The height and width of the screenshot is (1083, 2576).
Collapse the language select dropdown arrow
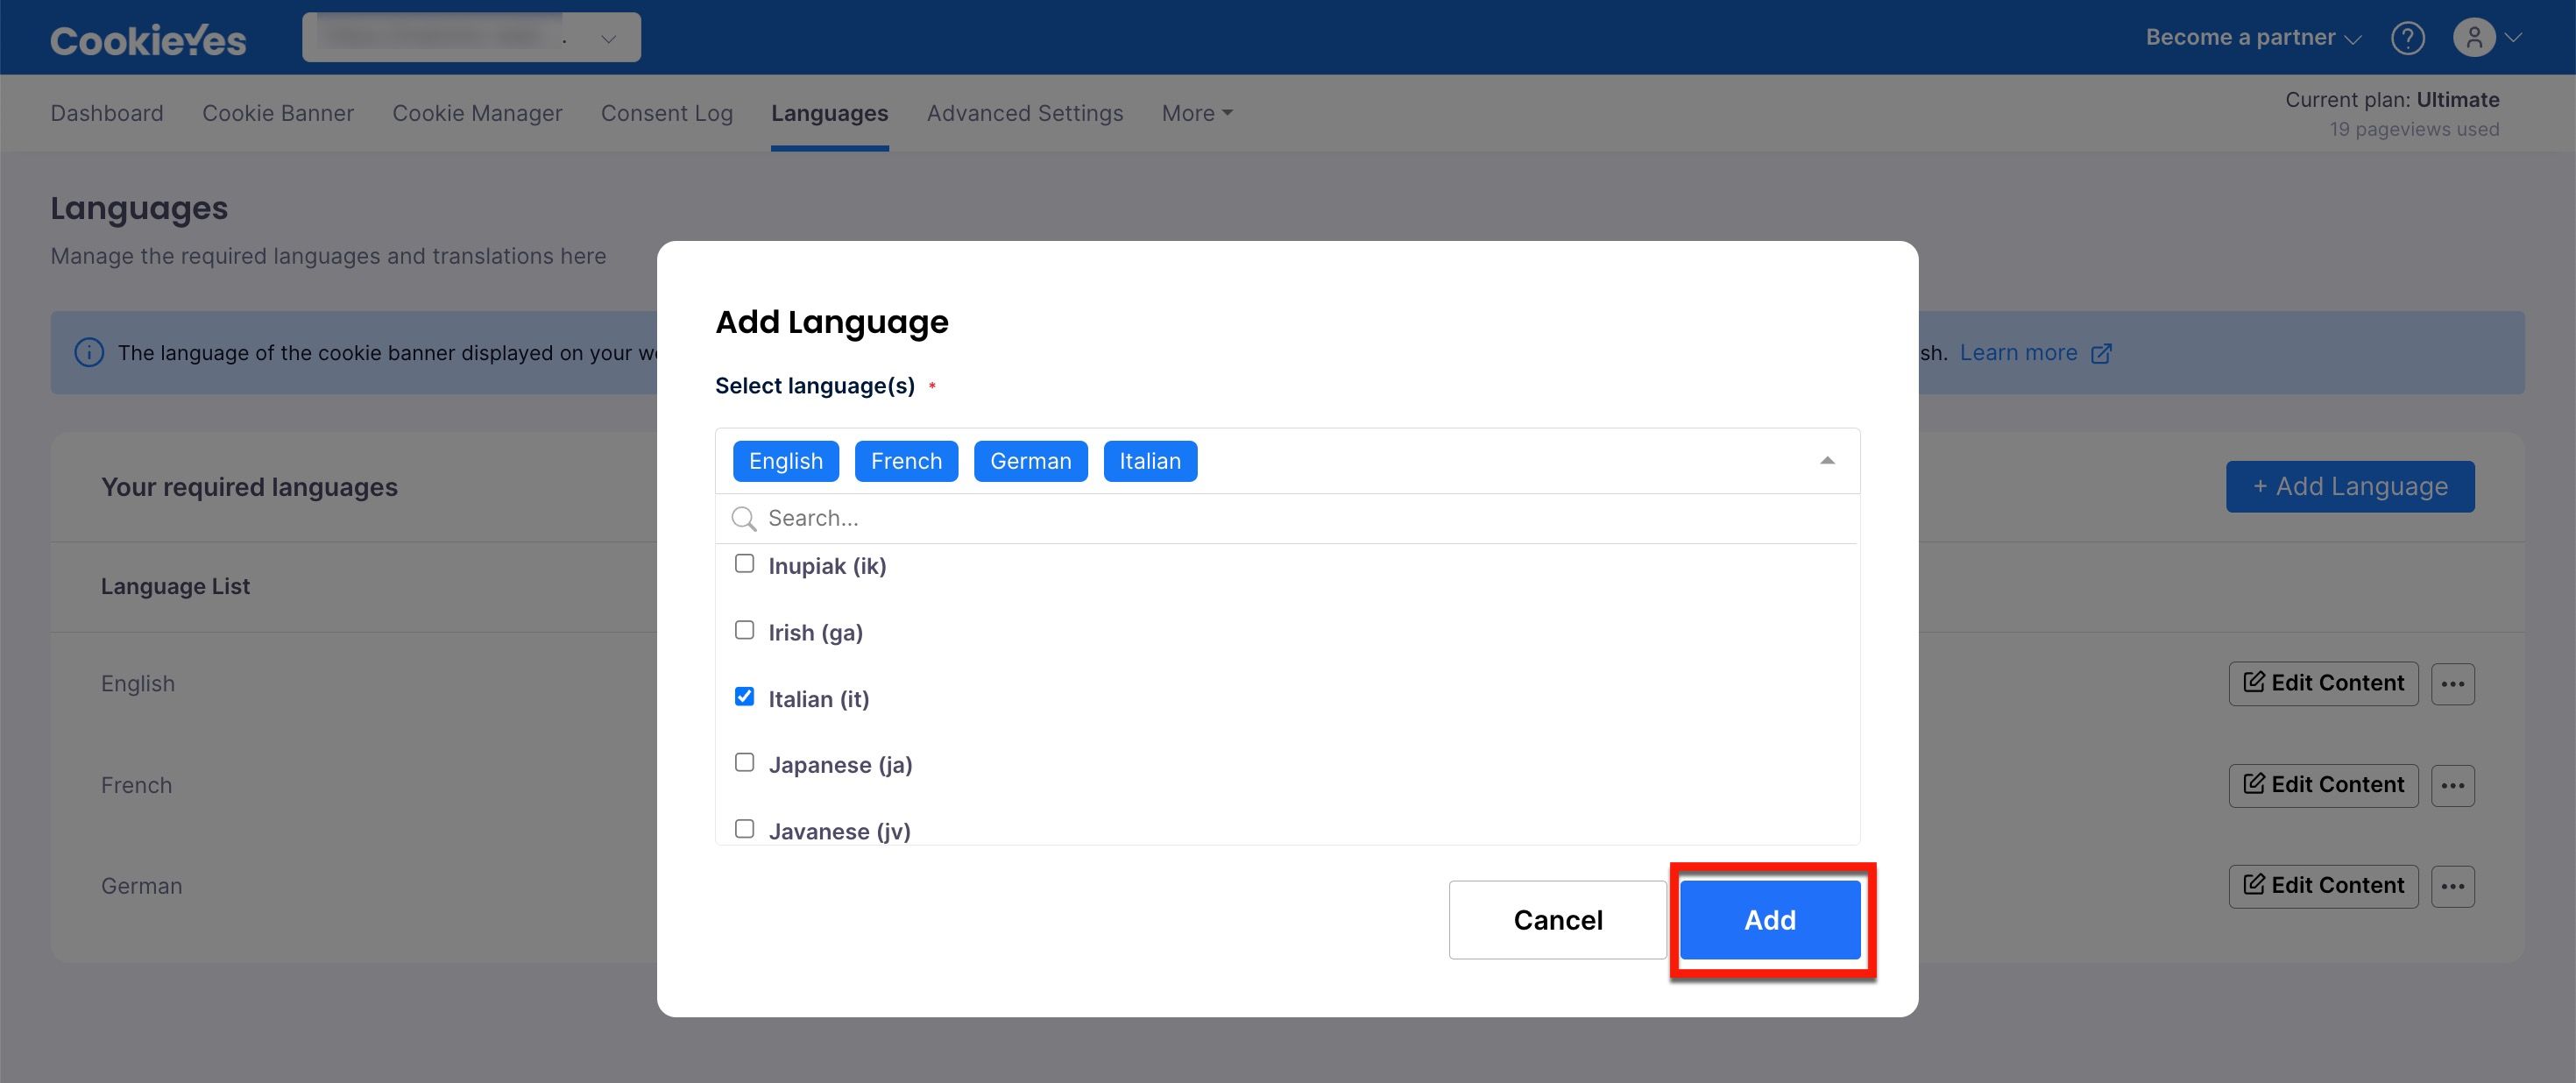pos(1827,461)
